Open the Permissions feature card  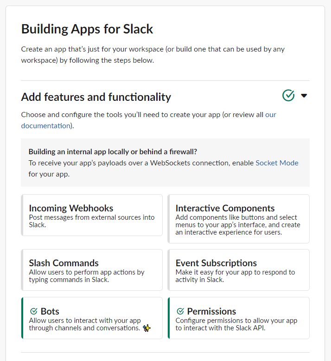[x=238, y=318]
